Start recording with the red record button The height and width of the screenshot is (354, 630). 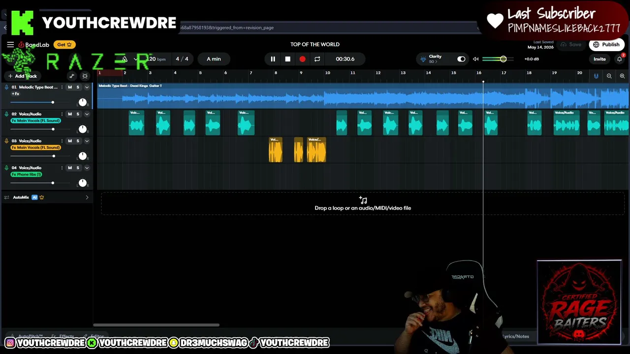(x=302, y=59)
